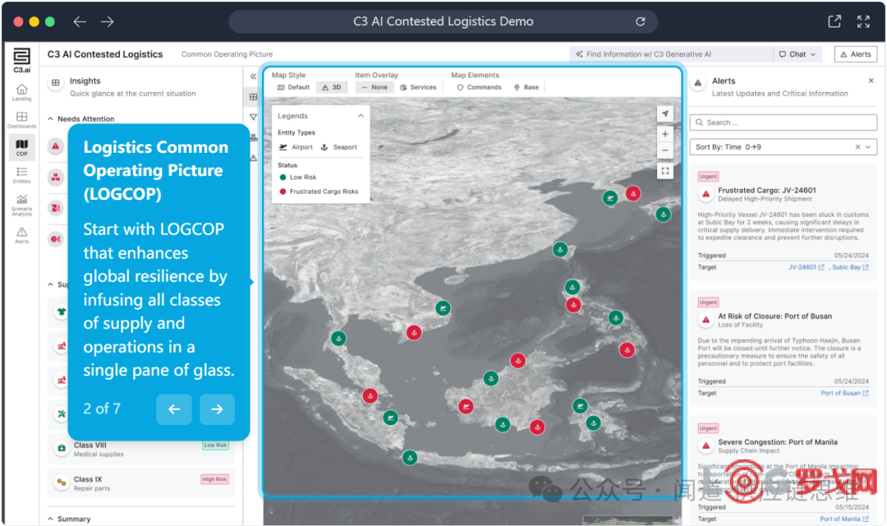The image size is (887, 526).
Task: Go to next tour step
Action: point(217,409)
